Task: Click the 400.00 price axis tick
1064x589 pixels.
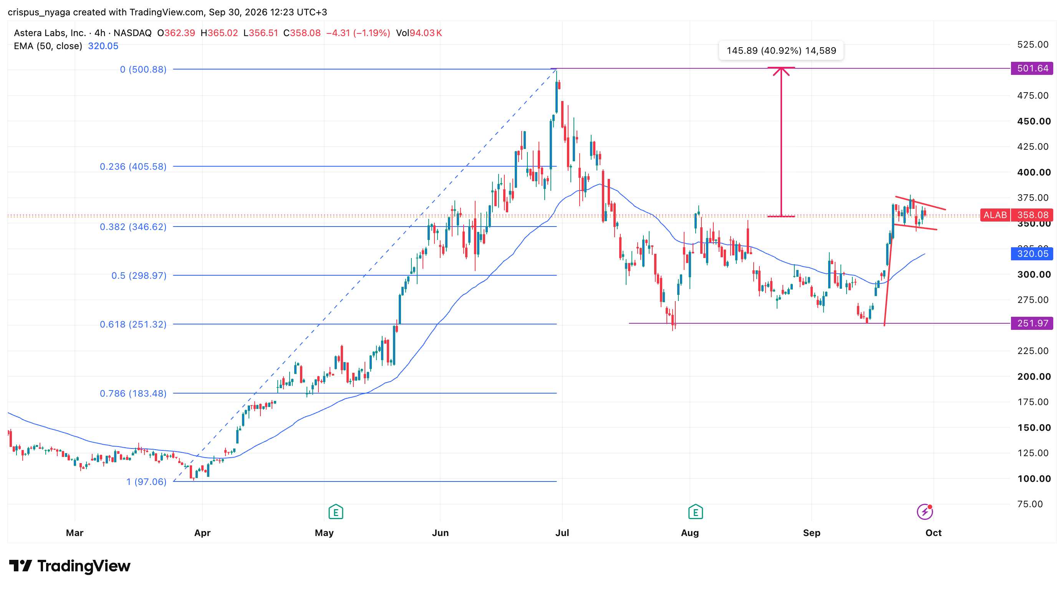Action: (x=1034, y=172)
